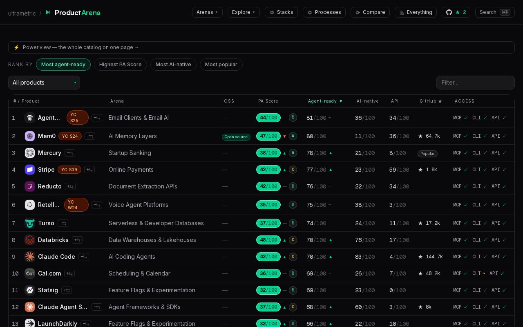Click the Statsig product logo

point(30,290)
